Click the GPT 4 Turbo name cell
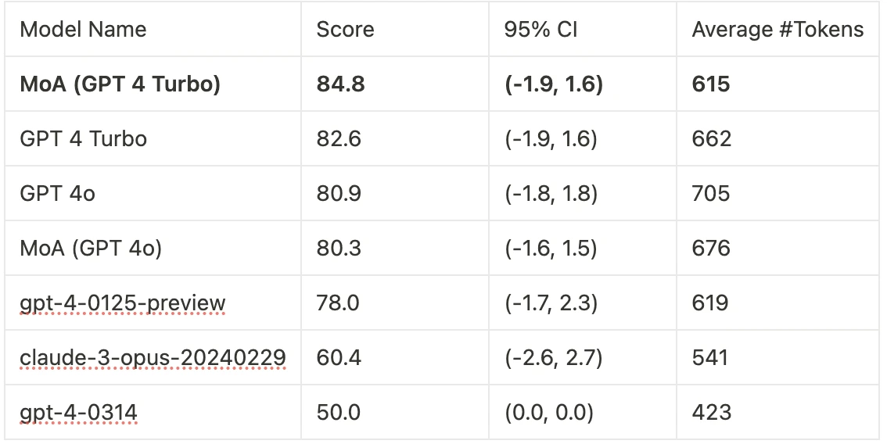Screen dimensions: 887x444 click(84, 139)
